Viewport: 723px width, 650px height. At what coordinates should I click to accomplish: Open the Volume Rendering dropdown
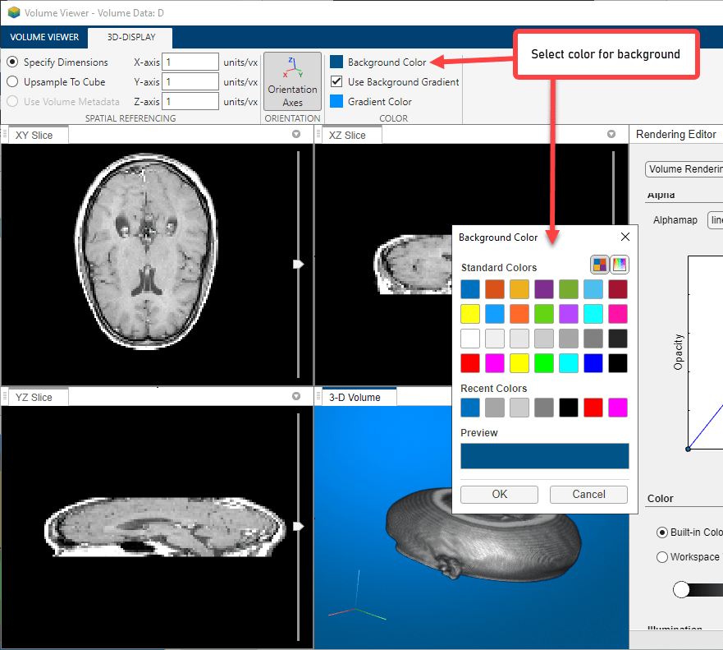(x=684, y=169)
